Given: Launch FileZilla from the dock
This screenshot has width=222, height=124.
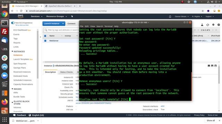Looking at the screenshot, I should click(x=5, y=31).
